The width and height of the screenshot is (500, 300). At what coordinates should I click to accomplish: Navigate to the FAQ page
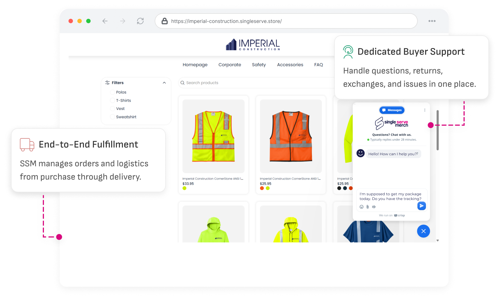[319, 65]
